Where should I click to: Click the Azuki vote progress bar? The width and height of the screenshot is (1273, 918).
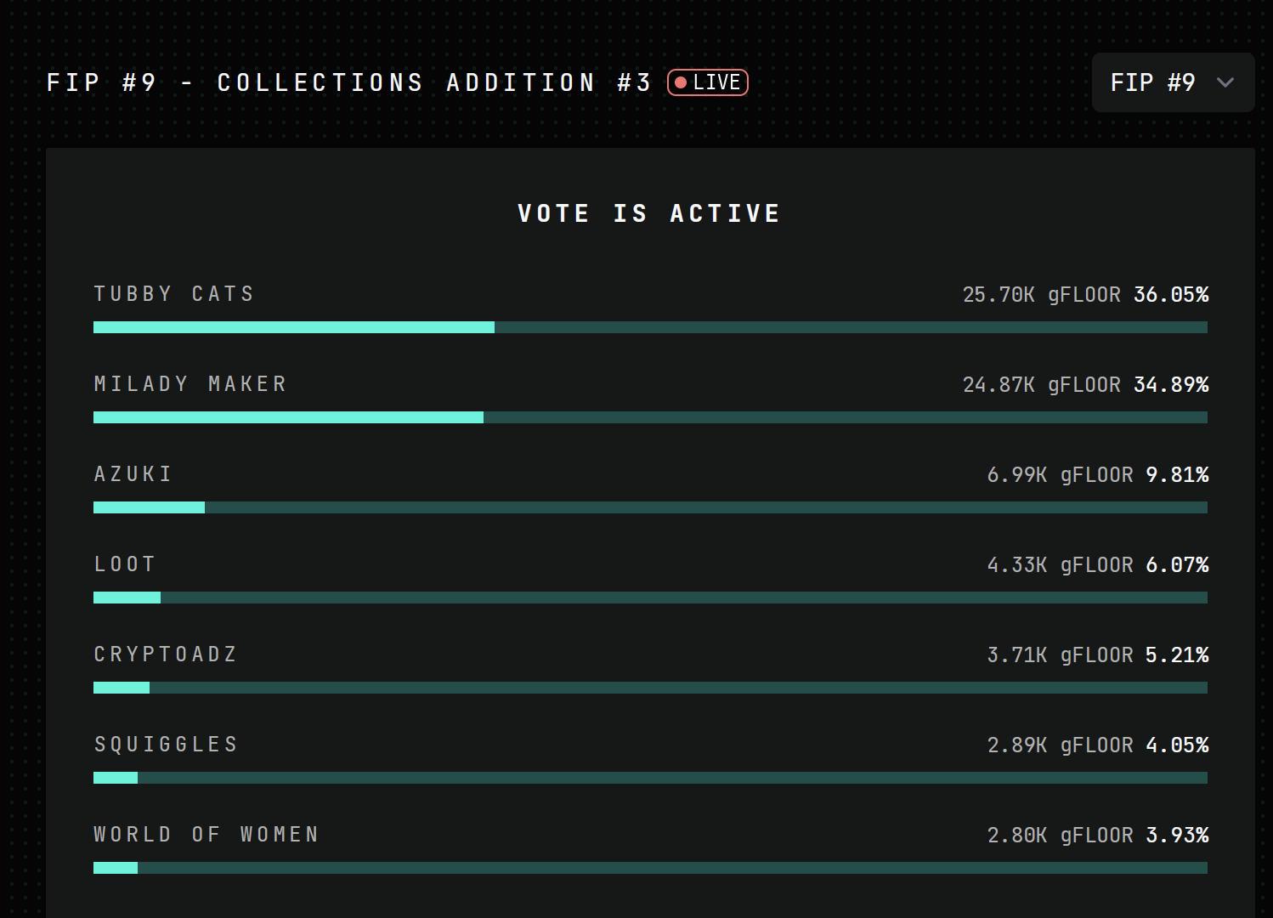[x=650, y=507]
